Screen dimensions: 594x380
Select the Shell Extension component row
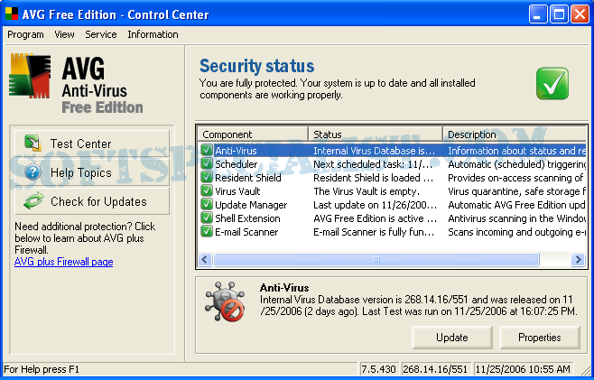point(392,218)
